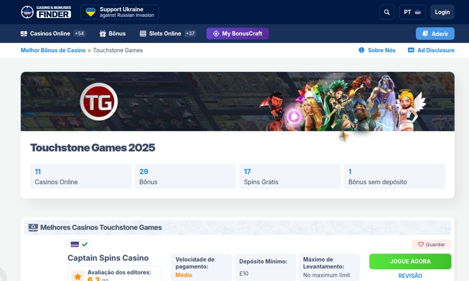Select the 29 Bônus stat card

185,176
